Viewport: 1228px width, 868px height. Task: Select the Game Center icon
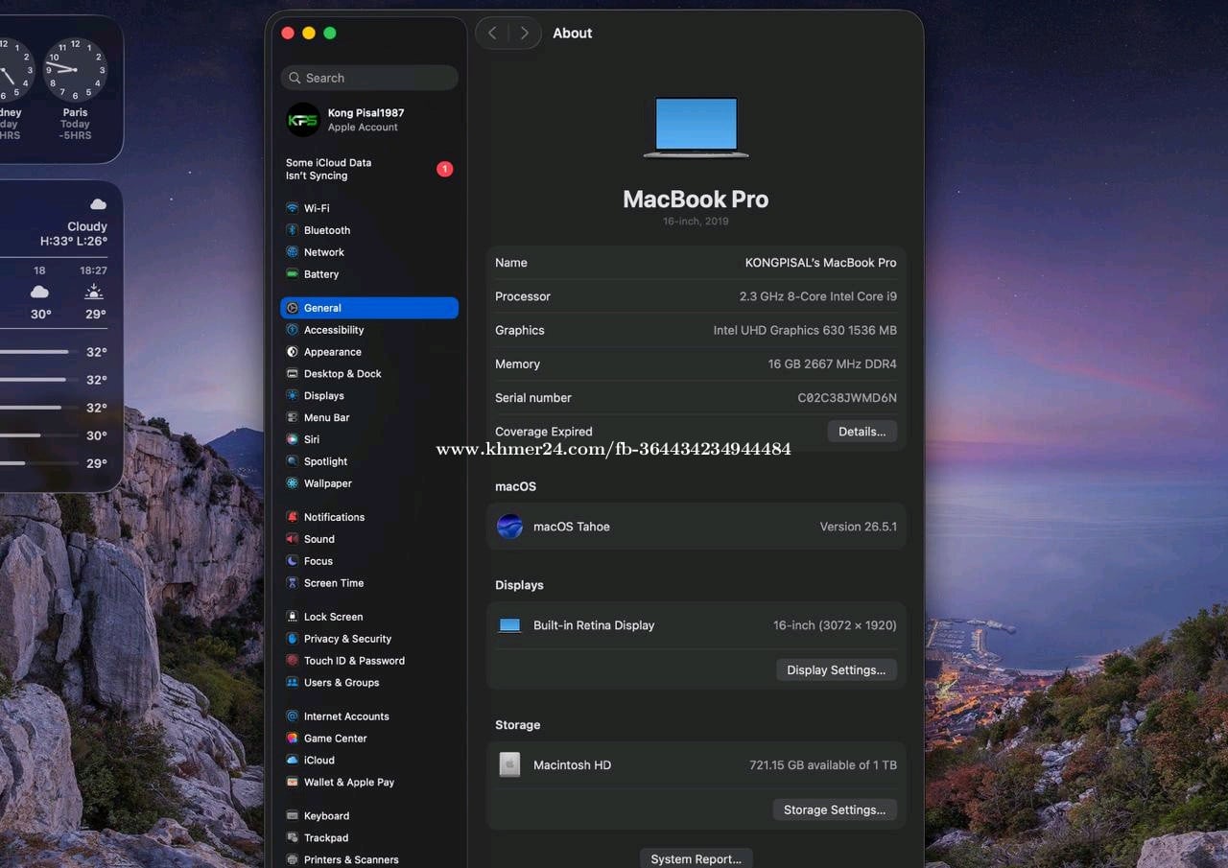tap(292, 739)
